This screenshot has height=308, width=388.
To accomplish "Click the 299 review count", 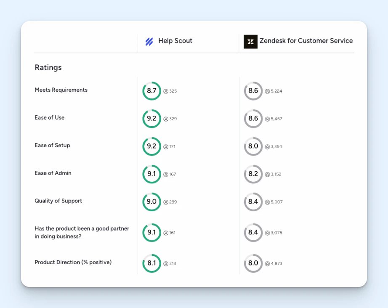I will click(x=173, y=202).
